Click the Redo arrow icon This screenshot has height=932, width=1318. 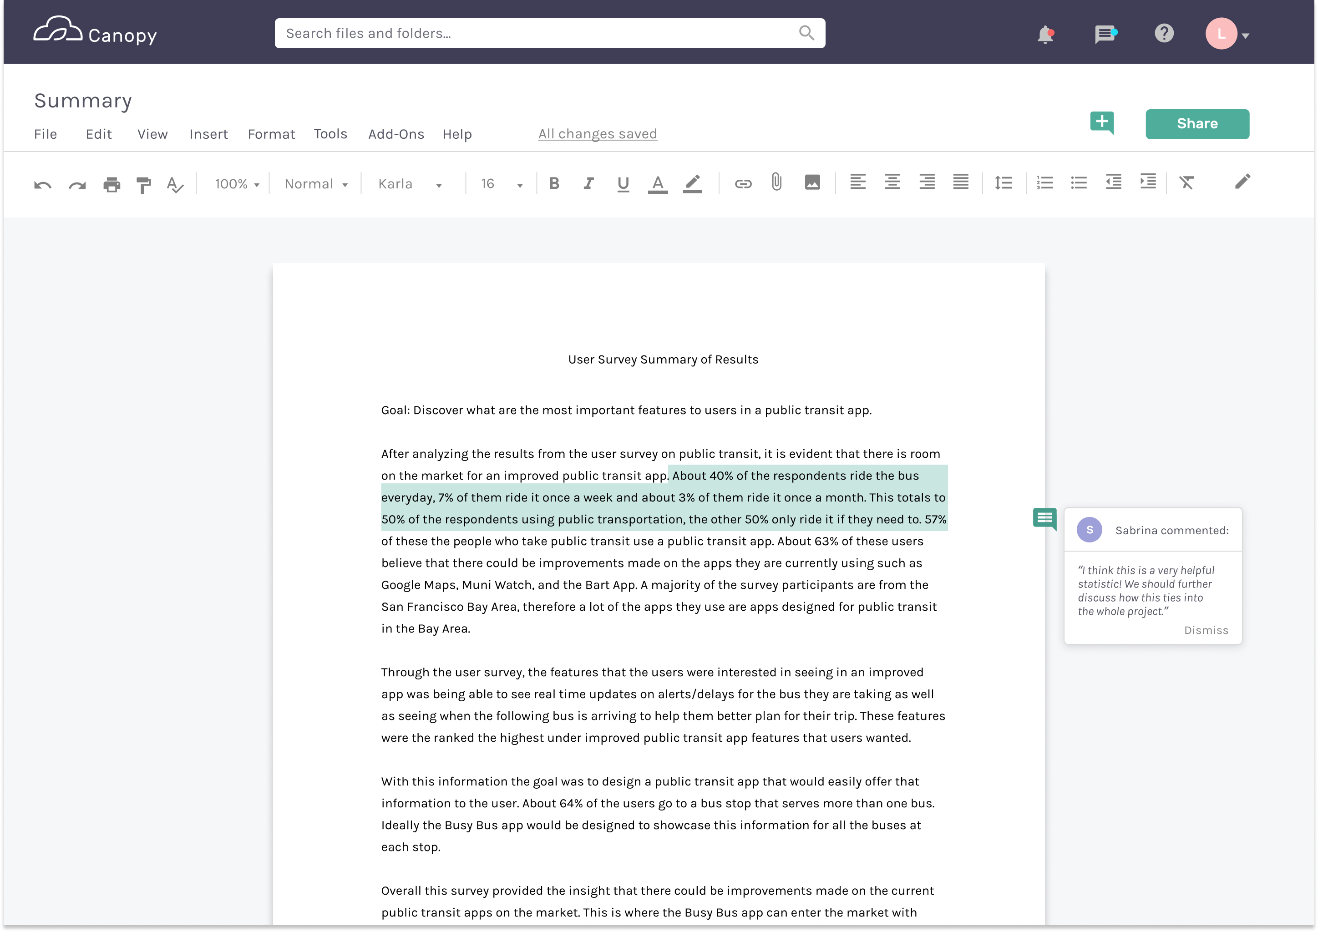[77, 184]
